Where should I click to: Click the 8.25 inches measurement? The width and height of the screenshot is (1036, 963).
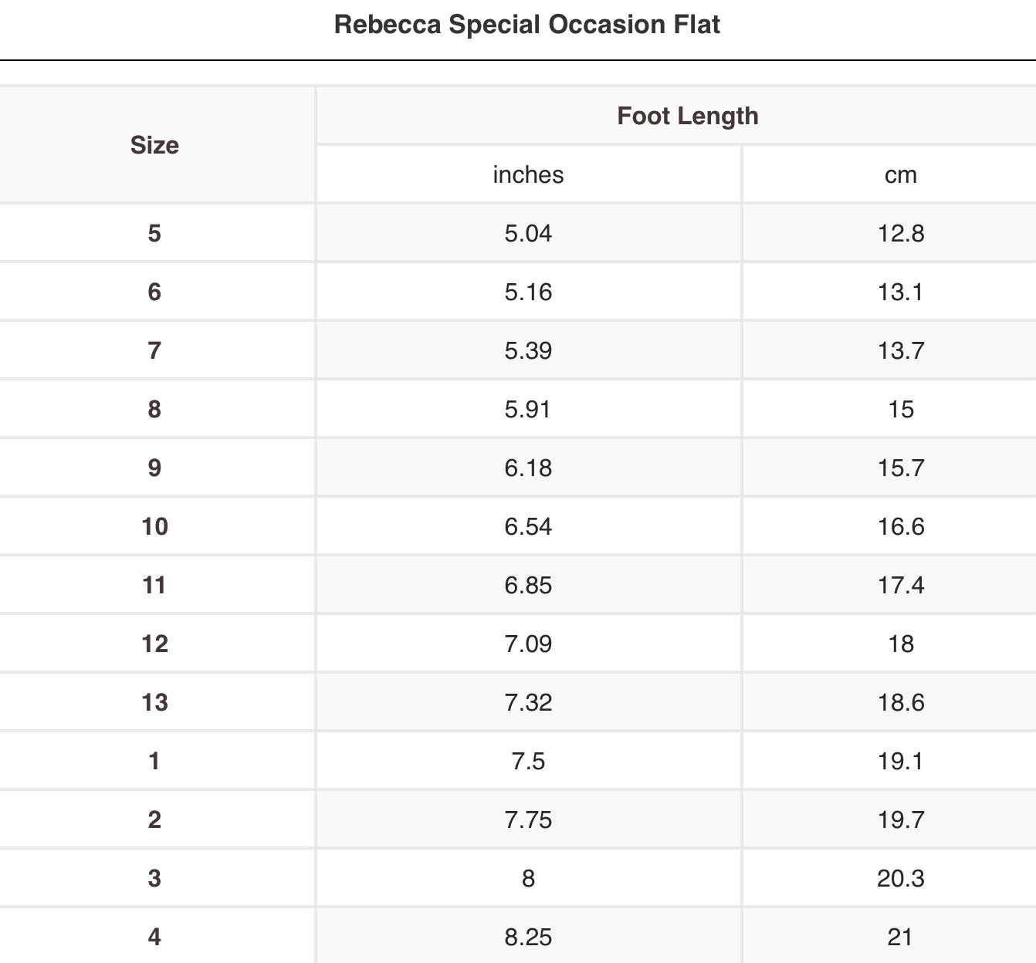(x=528, y=937)
